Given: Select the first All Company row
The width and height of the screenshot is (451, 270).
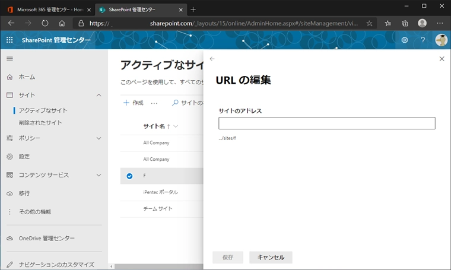Looking at the screenshot, I should coord(161,143).
